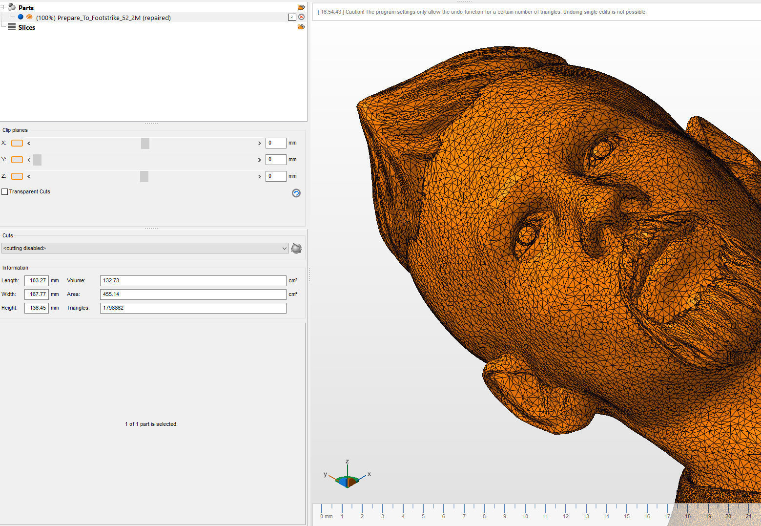This screenshot has width=761, height=526.
Task: Click the '0 mm' ruler label
Action: pos(327,516)
